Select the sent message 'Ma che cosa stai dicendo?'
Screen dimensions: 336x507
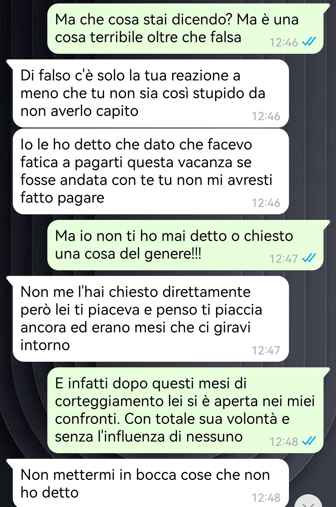185,29
